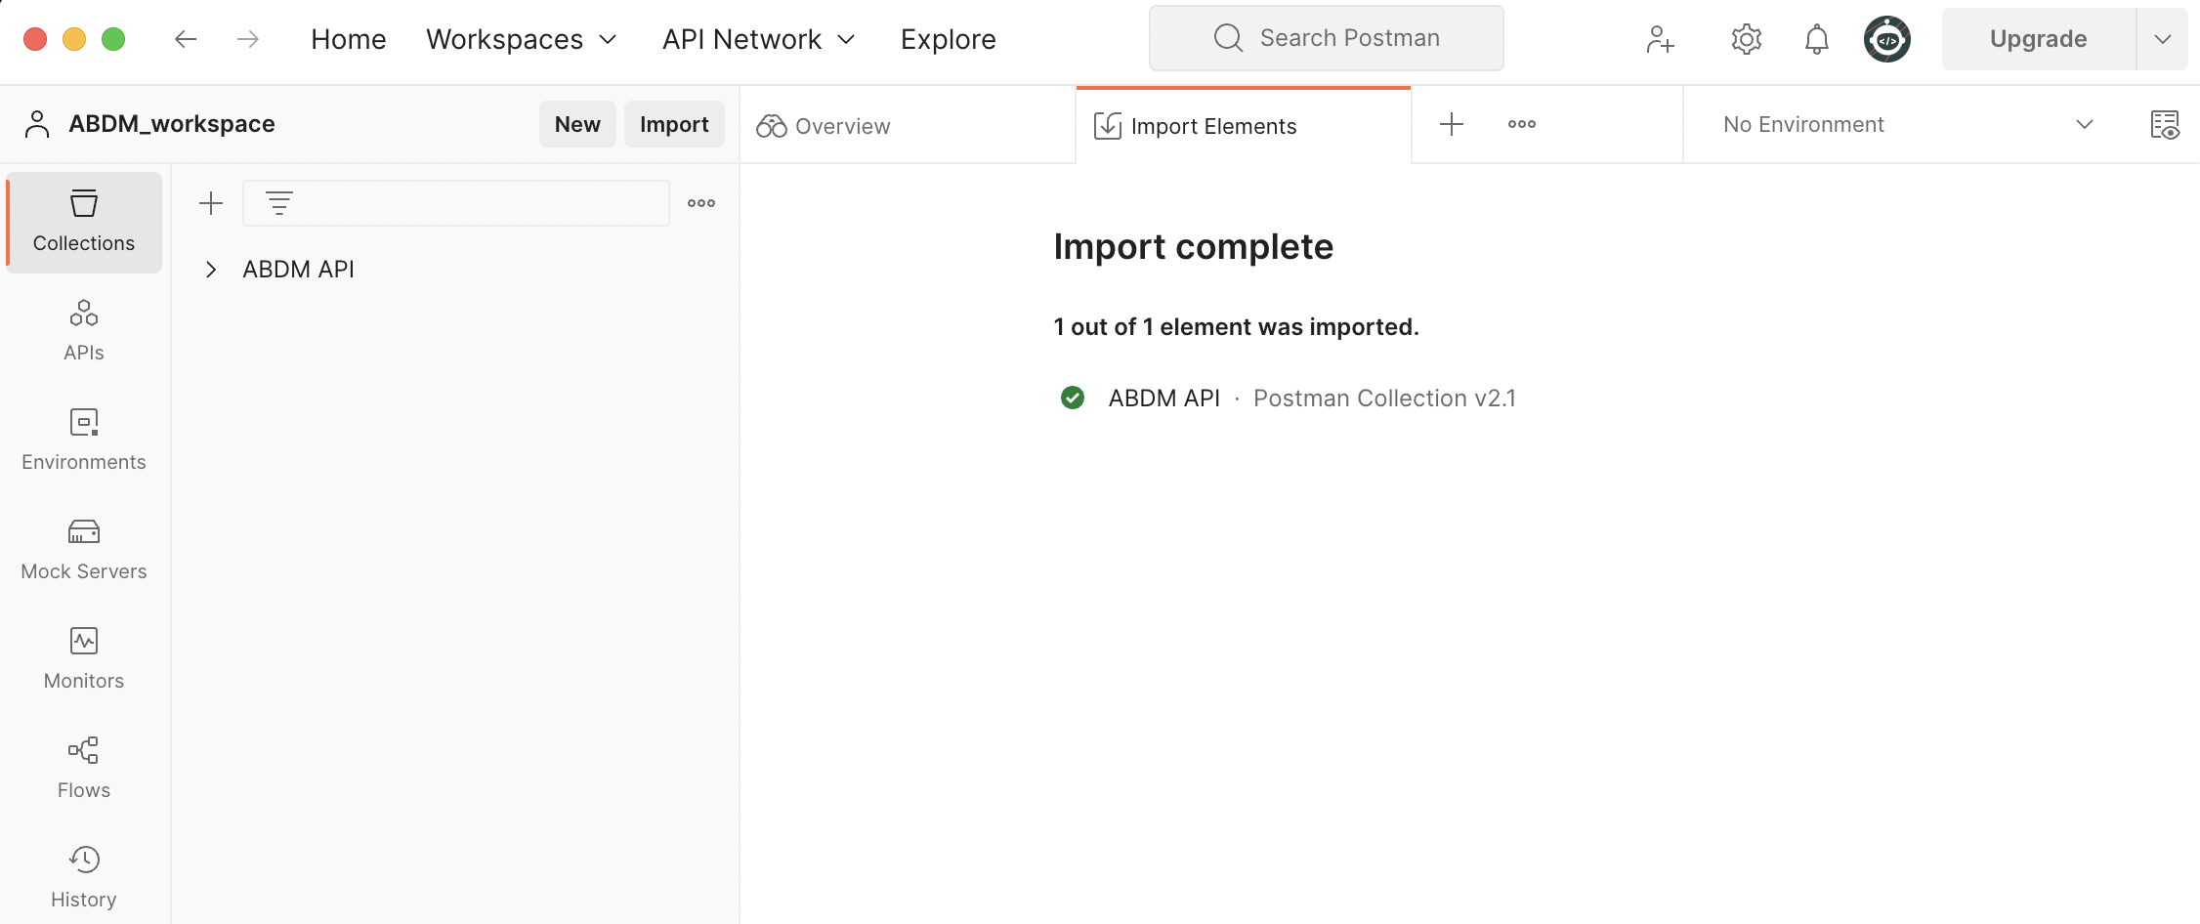Open the Collections sidebar section
Image resolution: width=2200 pixels, height=924 pixels.
click(x=84, y=222)
